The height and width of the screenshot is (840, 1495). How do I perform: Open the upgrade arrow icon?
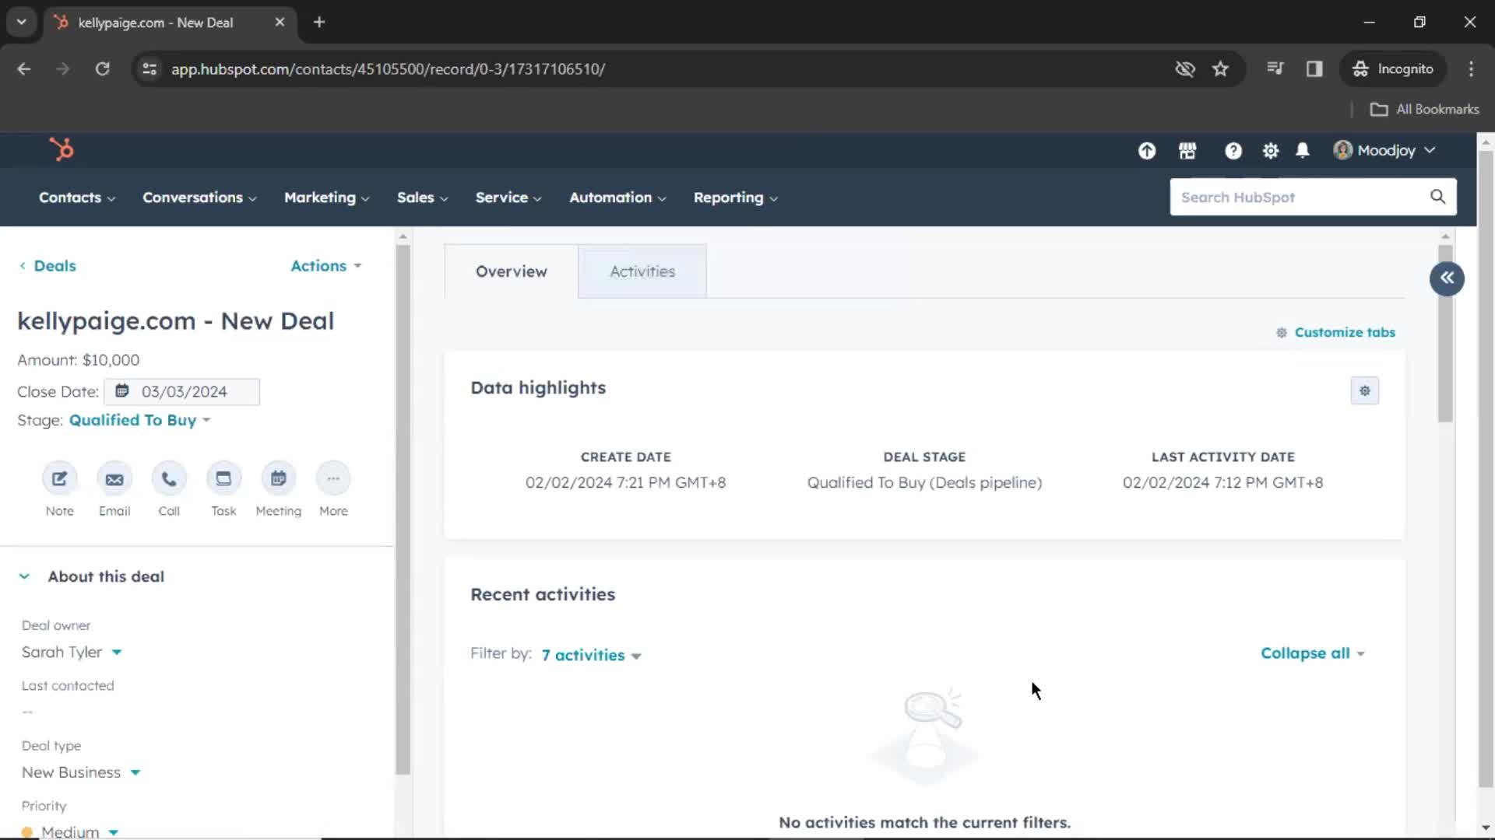(1147, 151)
